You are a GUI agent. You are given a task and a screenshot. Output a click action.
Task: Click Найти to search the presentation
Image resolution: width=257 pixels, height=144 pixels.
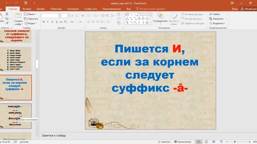pyautogui.click(x=215, y=14)
